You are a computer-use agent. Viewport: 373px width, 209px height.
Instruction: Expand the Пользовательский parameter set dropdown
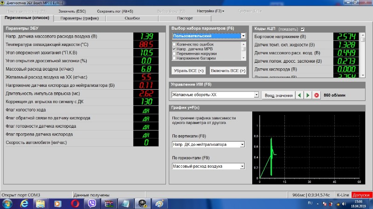tap(243, 36)
